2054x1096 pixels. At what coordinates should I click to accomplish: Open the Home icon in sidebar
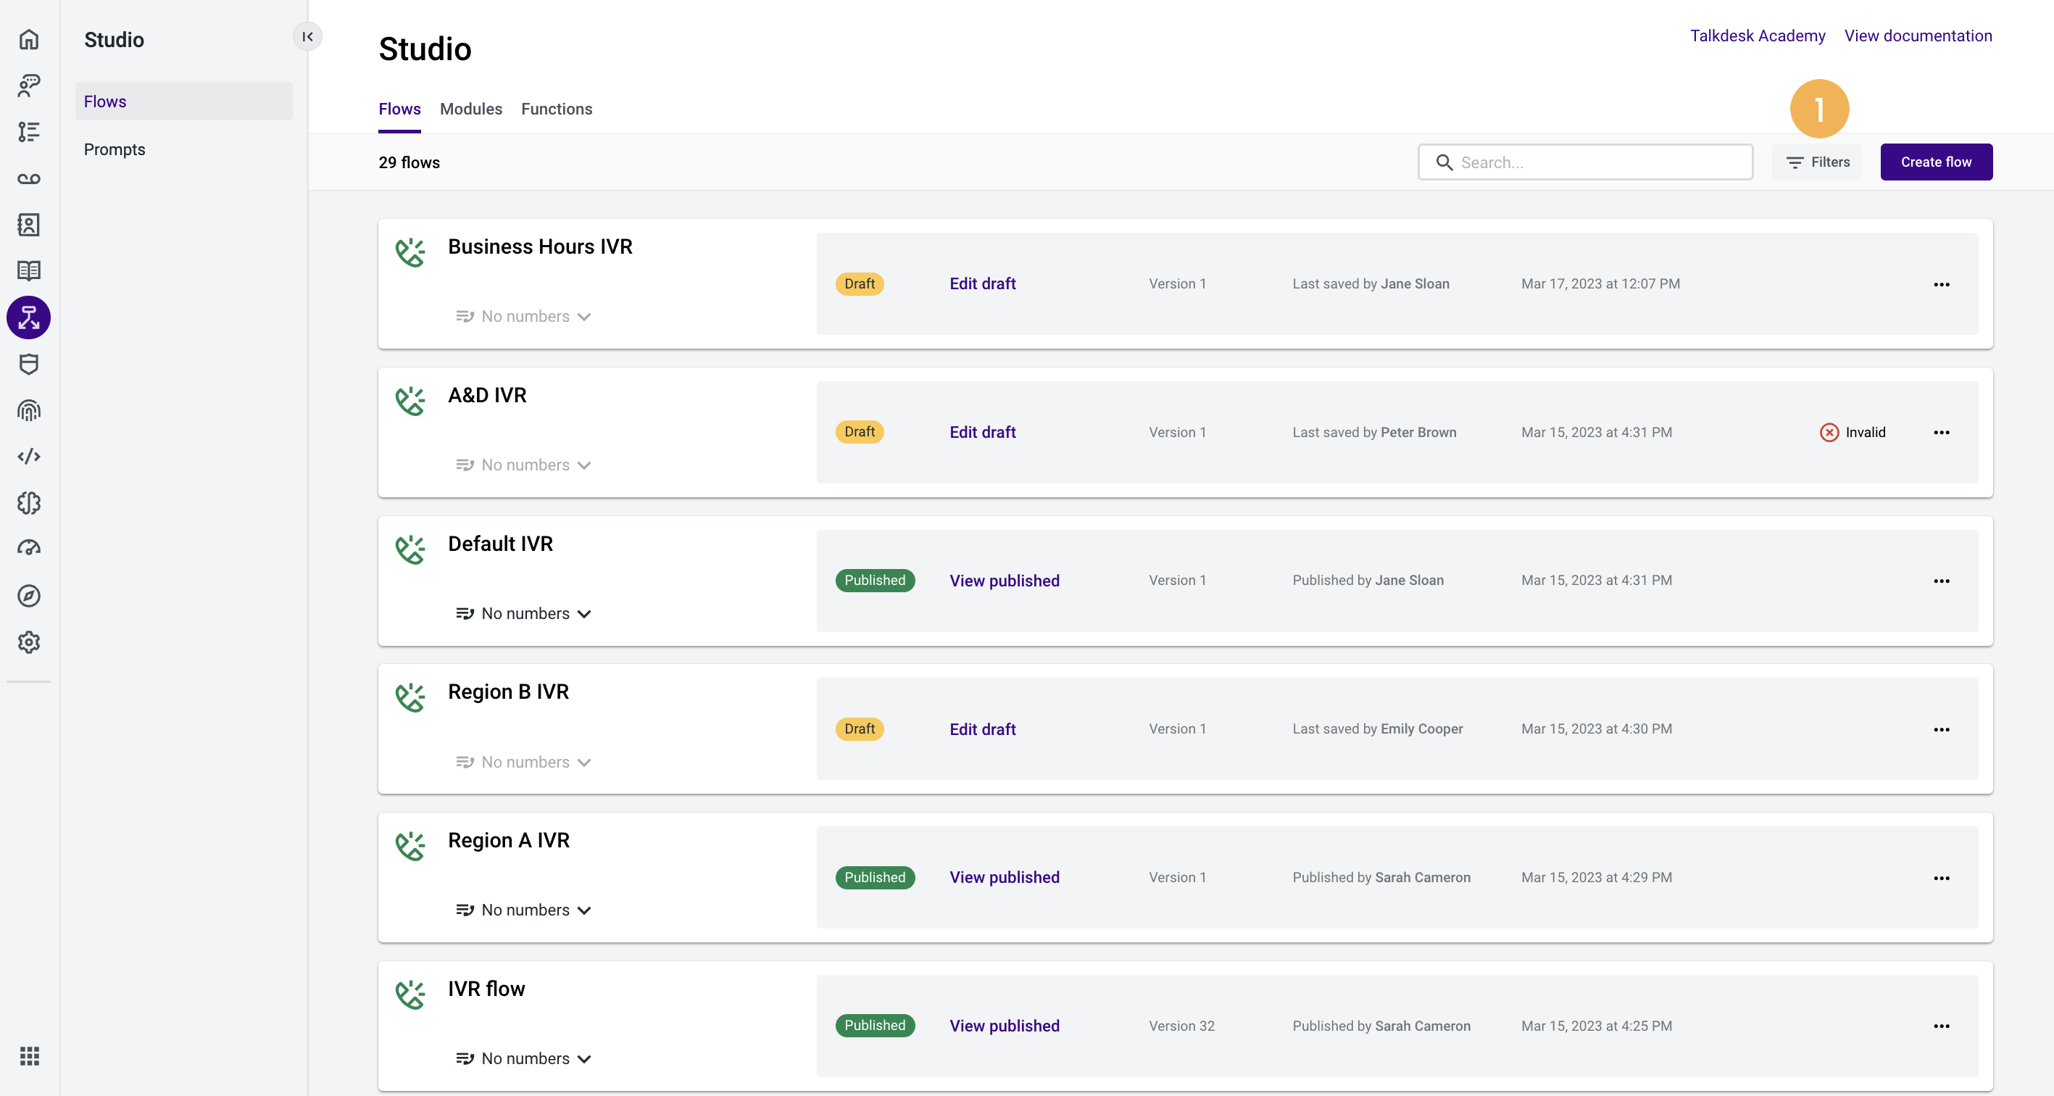pyautogui.click(x=29, y=39)
